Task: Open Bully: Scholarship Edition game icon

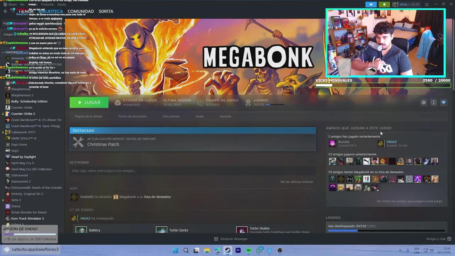Action: (x=8, y=101)
